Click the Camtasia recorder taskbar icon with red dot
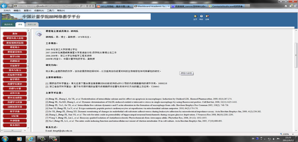Viewport: 298px width, 142px height. point(54,139)
